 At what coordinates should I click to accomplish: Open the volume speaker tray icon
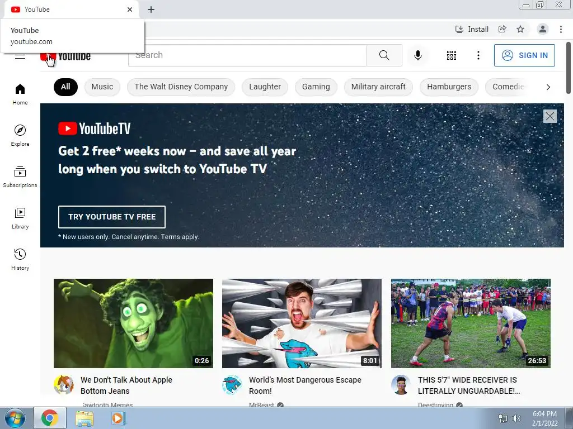pos(516,418)
